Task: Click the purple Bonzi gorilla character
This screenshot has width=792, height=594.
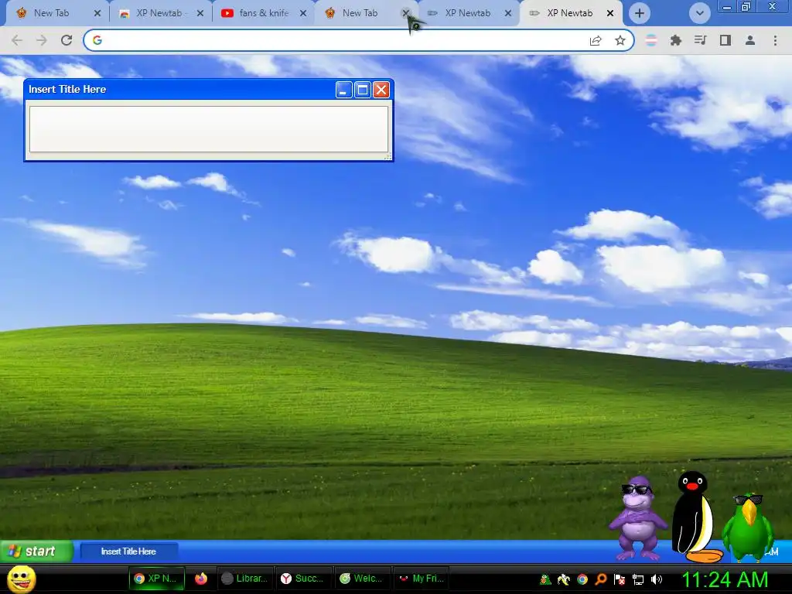Action: point(637,518)
